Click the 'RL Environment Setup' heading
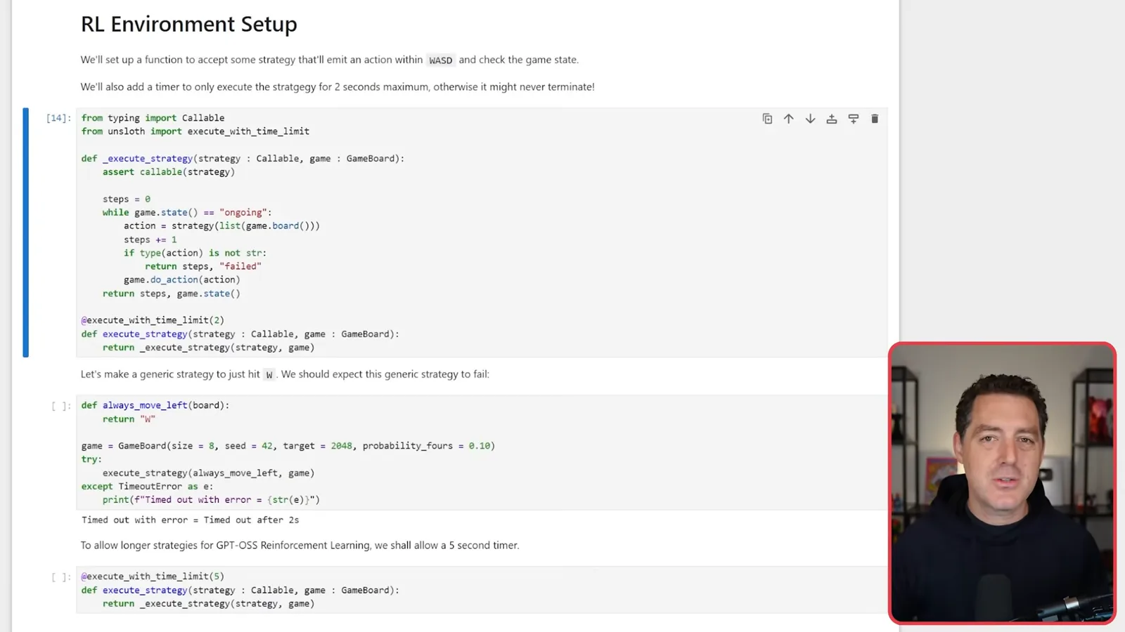The height and width of the screenshot is (632, 1125). [x=189, y=24]
